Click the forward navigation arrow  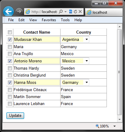[19, 12]
